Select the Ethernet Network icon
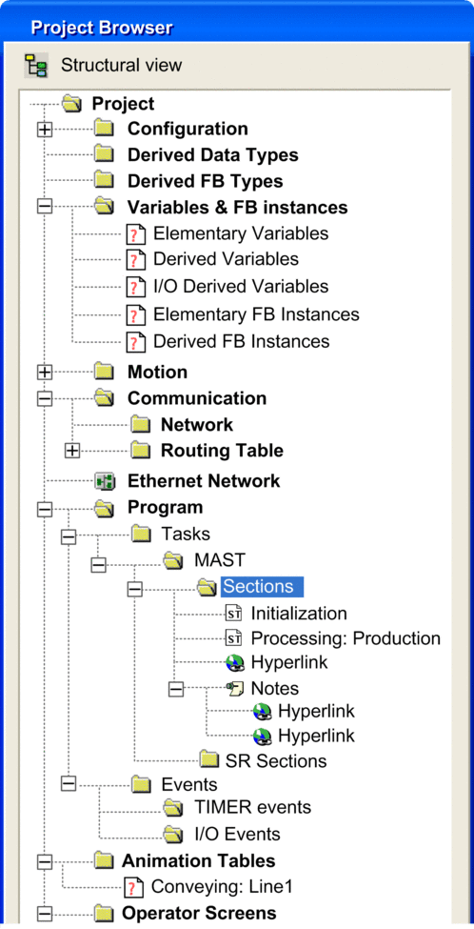The height and width of the screenshot is (929, 474). [x=105, y=480]
